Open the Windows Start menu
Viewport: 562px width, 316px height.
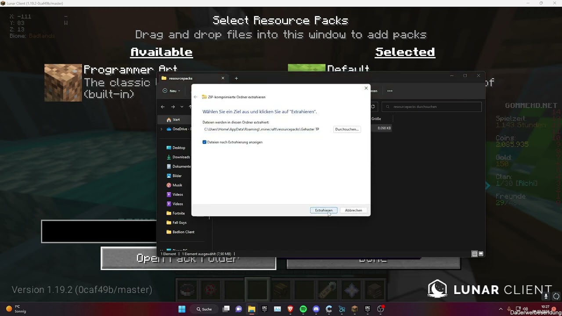182,309
